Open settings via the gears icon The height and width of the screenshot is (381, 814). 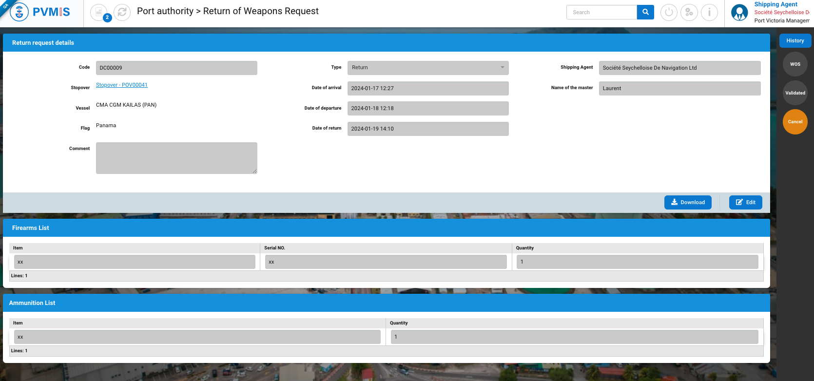coord(689,12)
